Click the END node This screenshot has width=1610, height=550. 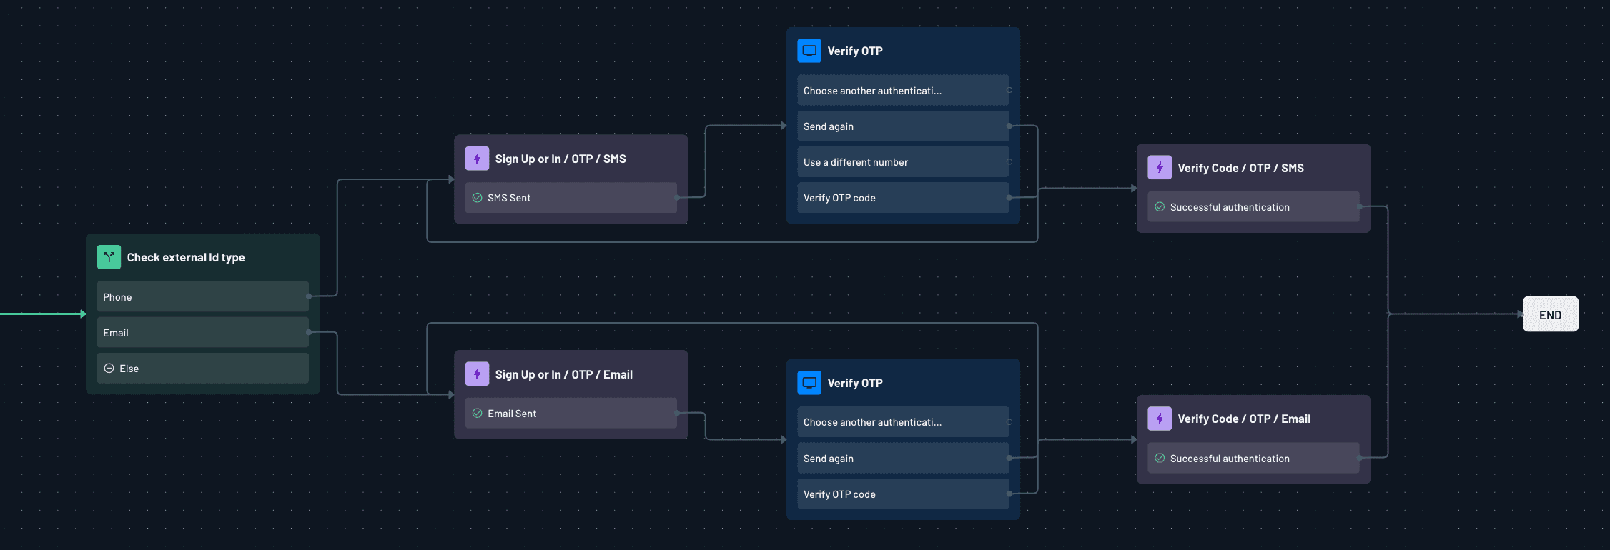pyautogui.click(x=1550, y=314)
